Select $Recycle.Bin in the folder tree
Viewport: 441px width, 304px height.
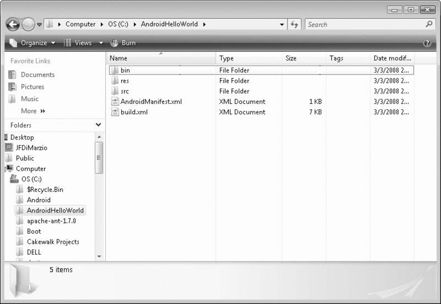45,190
